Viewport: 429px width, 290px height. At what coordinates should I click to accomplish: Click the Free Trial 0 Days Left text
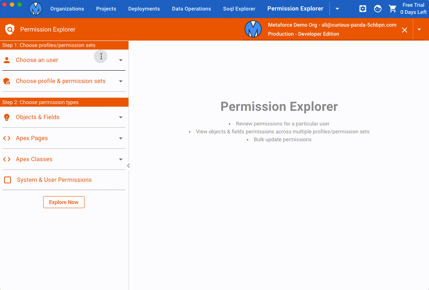pyautogui.click(x=413, y=9)
